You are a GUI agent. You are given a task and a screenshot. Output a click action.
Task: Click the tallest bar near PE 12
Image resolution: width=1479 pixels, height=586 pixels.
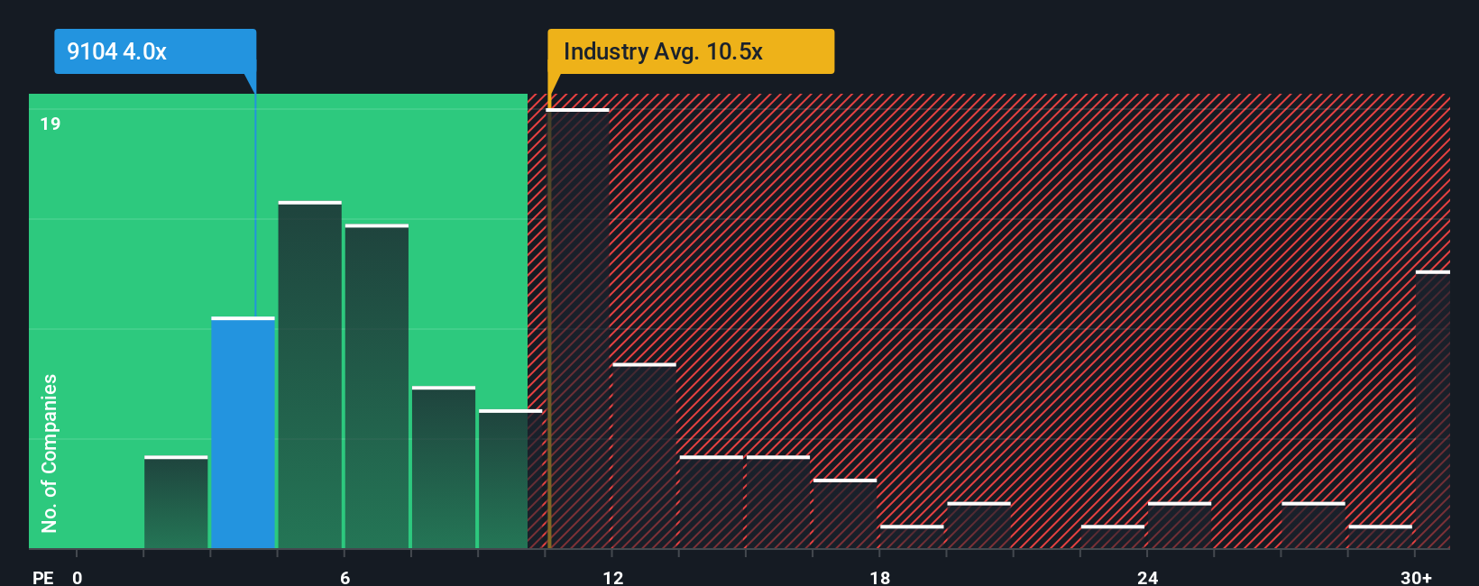[578, 328]
